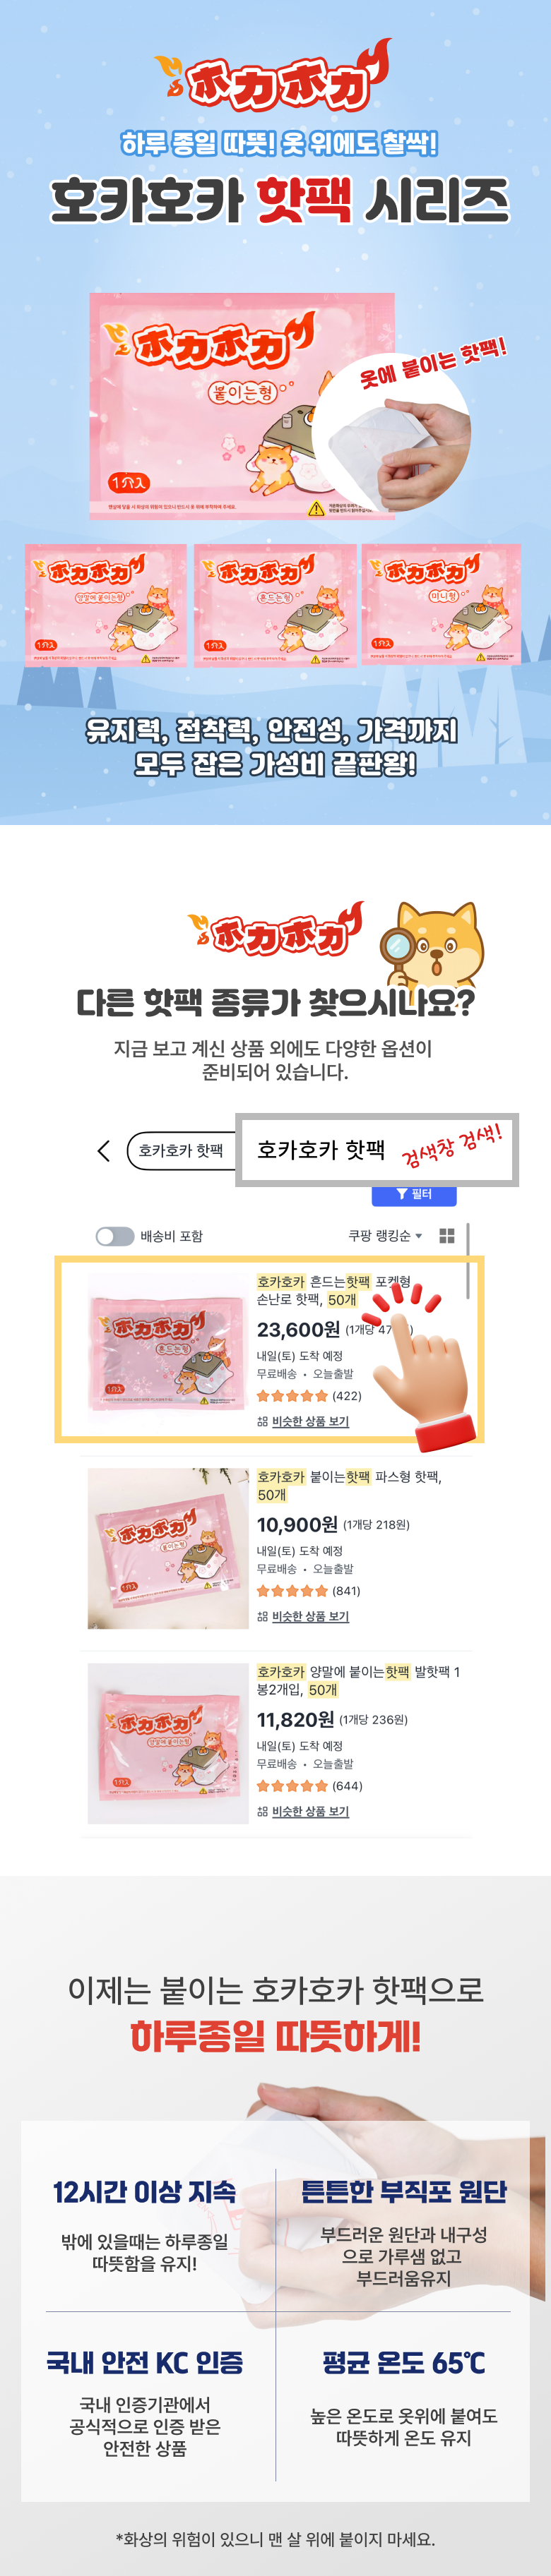
Task: Open the 쿠팡 랭킹순 sort dropdown
Action: [x=385, y=1236]
